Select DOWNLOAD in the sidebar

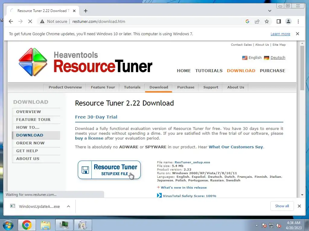[36, 135]
